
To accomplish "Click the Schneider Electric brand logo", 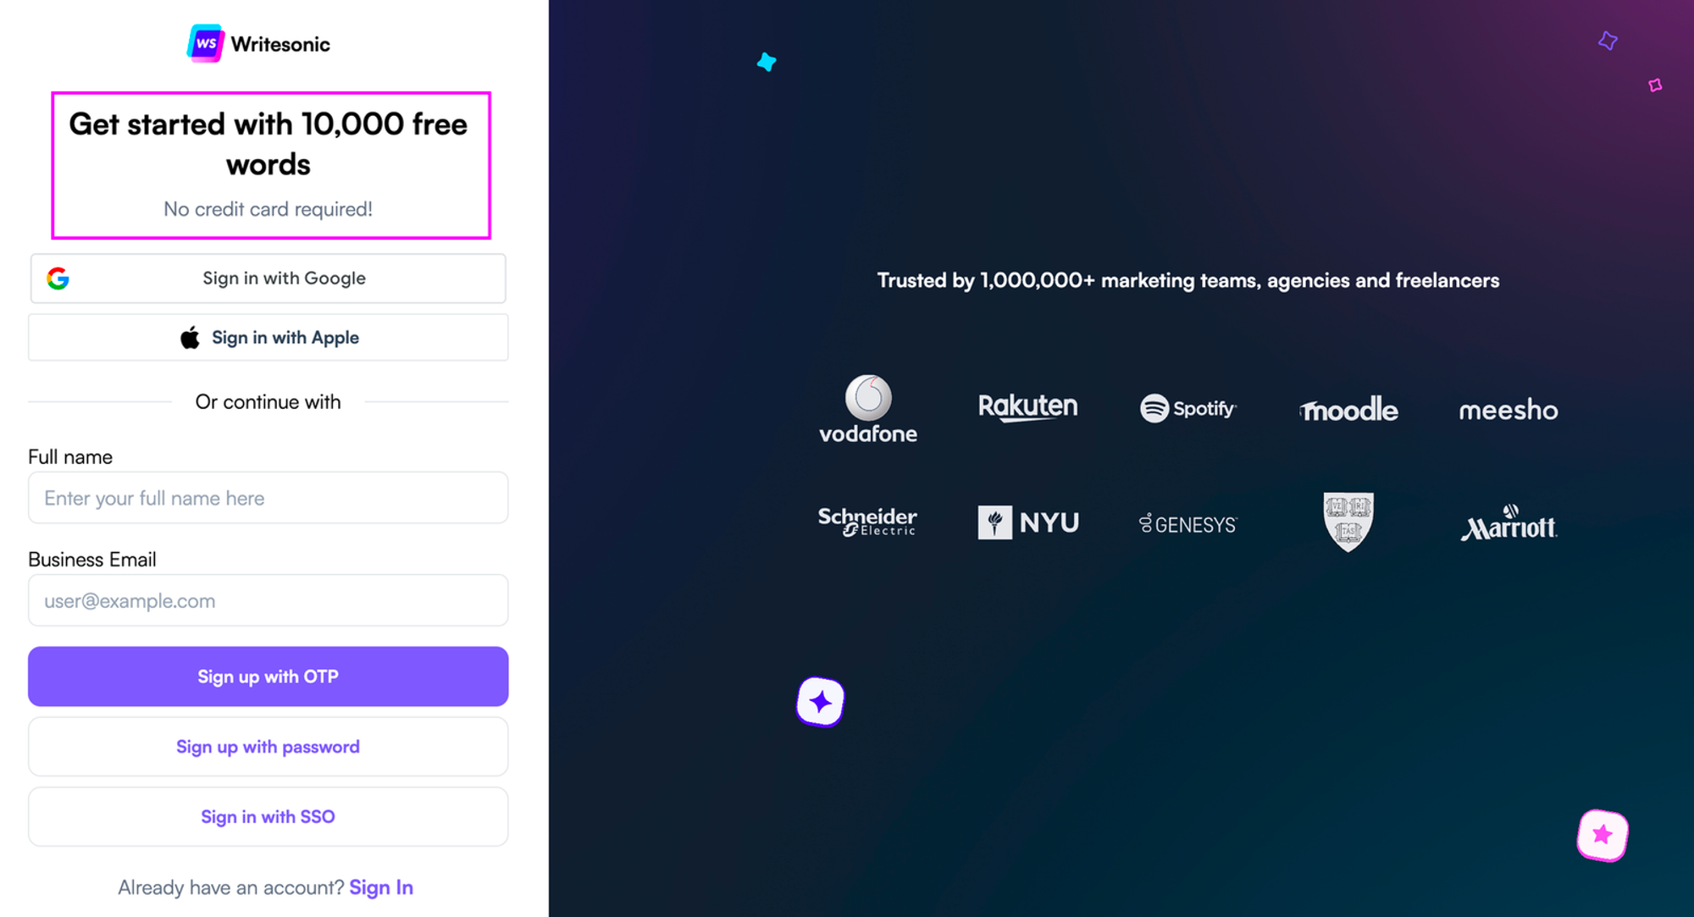I will tap(870, 520).
